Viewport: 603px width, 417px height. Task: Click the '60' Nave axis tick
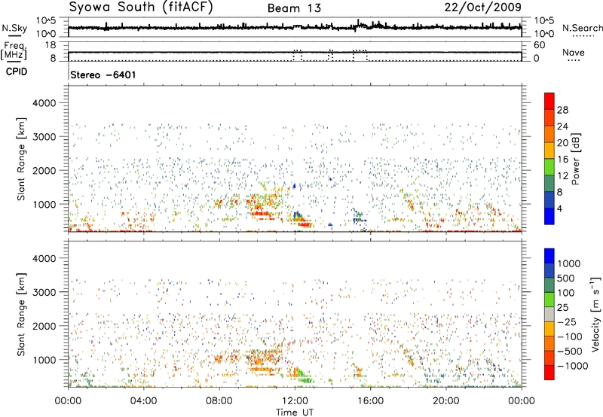coord(539,45)
